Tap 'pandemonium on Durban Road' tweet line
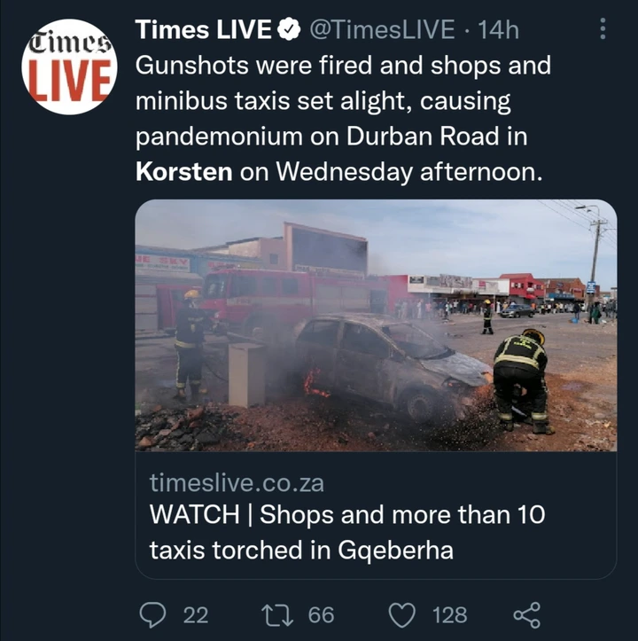638x641 pixels. click(331, 137)
